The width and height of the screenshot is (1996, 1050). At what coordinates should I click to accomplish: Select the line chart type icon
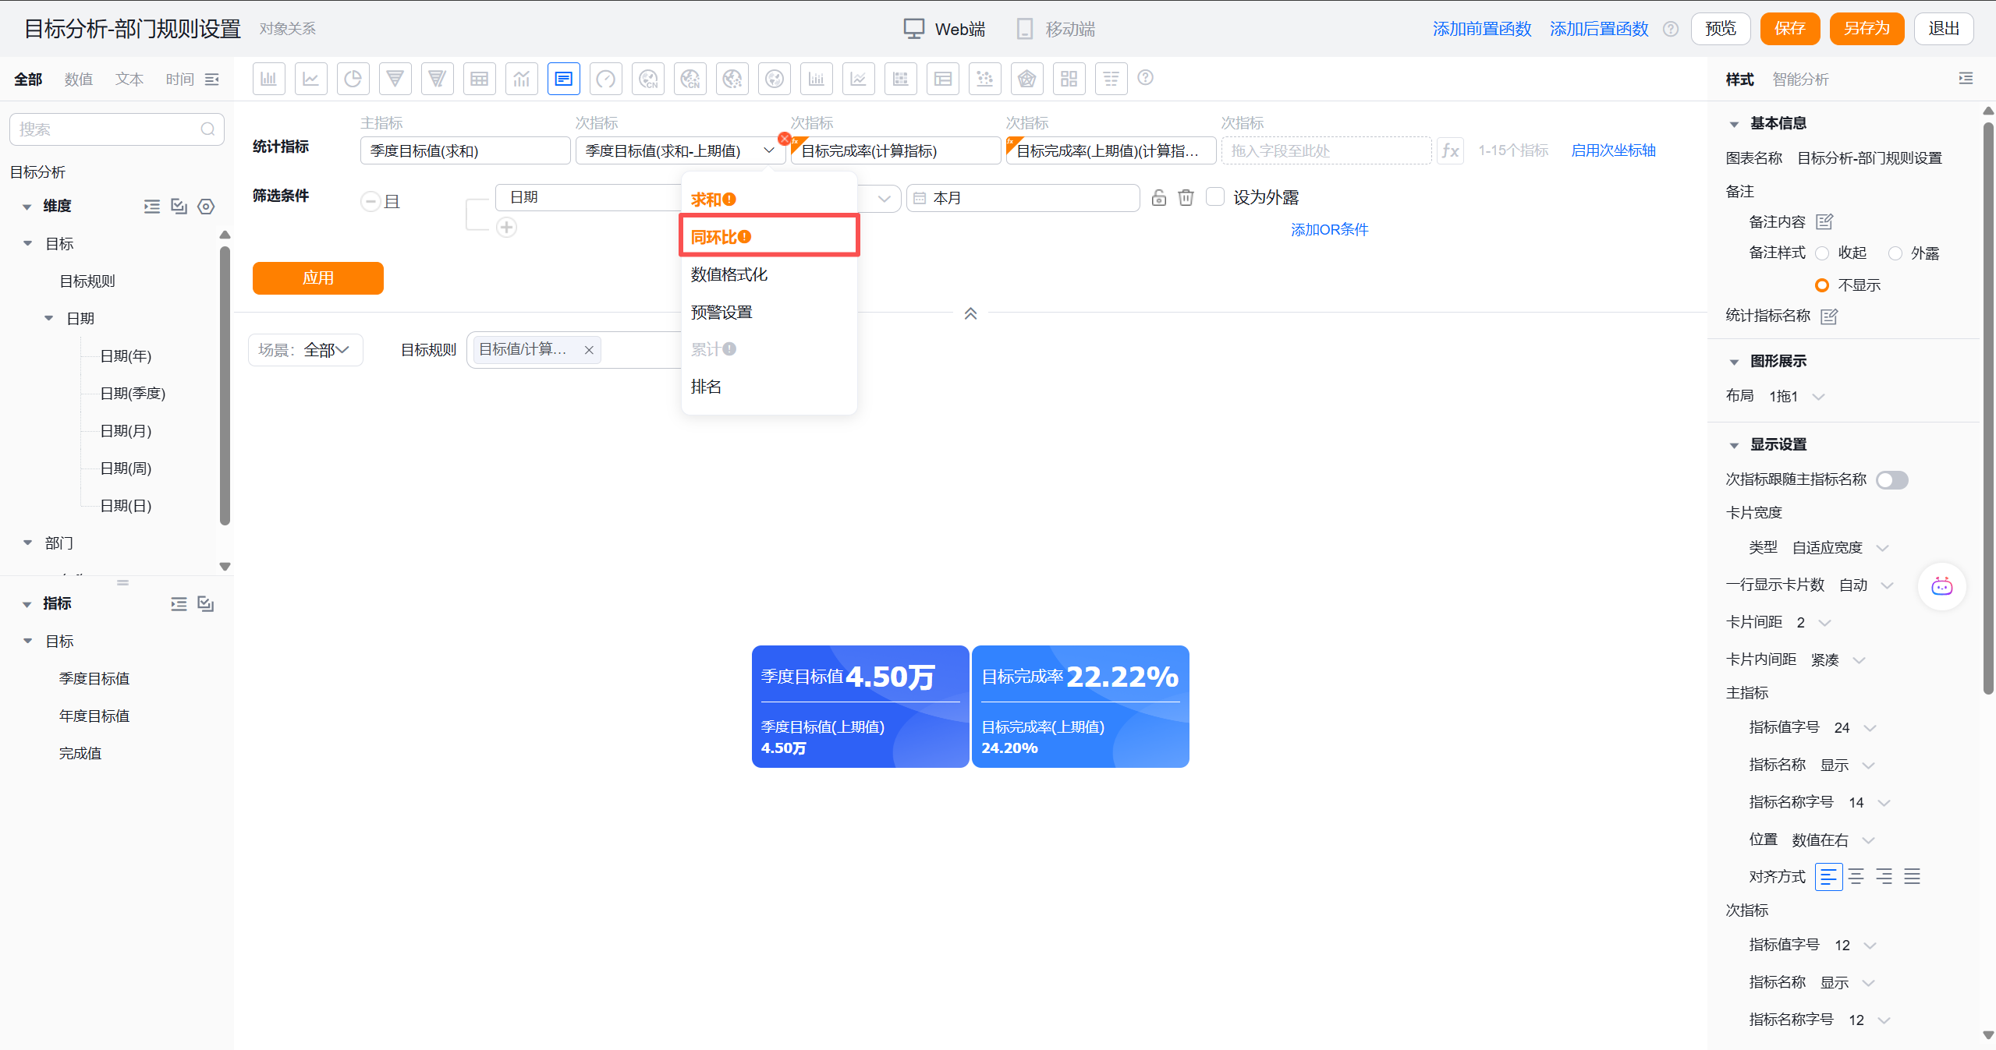[310, 79]
